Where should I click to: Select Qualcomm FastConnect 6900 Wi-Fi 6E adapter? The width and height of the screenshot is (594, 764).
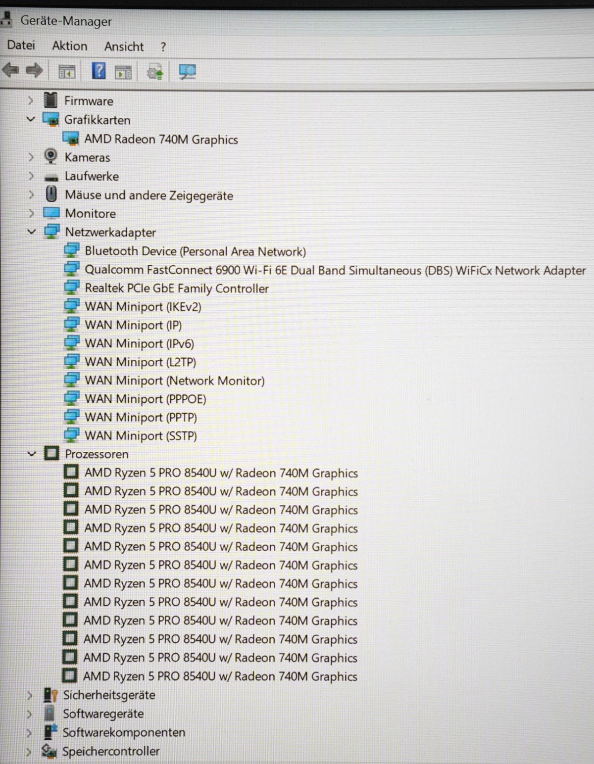click(x=335, y=270)
